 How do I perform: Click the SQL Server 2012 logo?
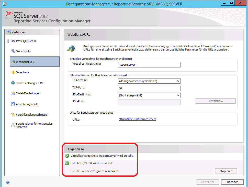[26, 15]
